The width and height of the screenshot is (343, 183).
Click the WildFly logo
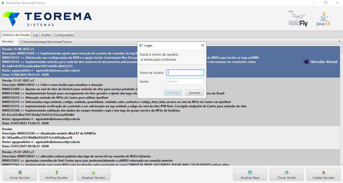[298, 19]
